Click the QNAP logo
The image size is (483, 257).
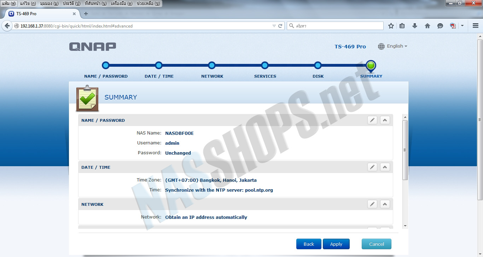point(93,47)
